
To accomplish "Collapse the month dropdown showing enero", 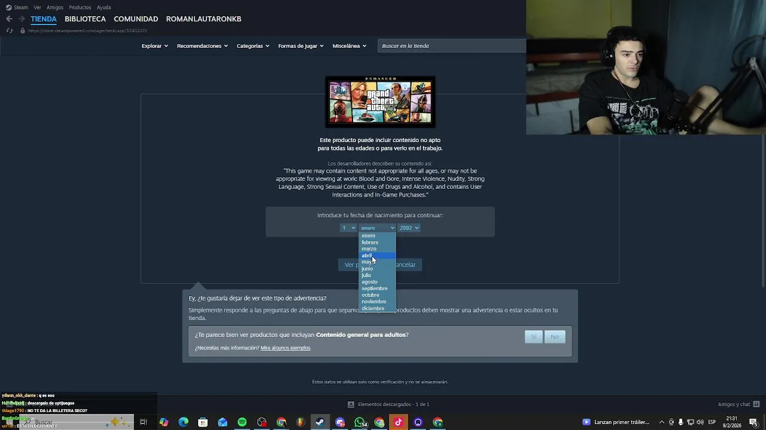I will tap(377, 228).
